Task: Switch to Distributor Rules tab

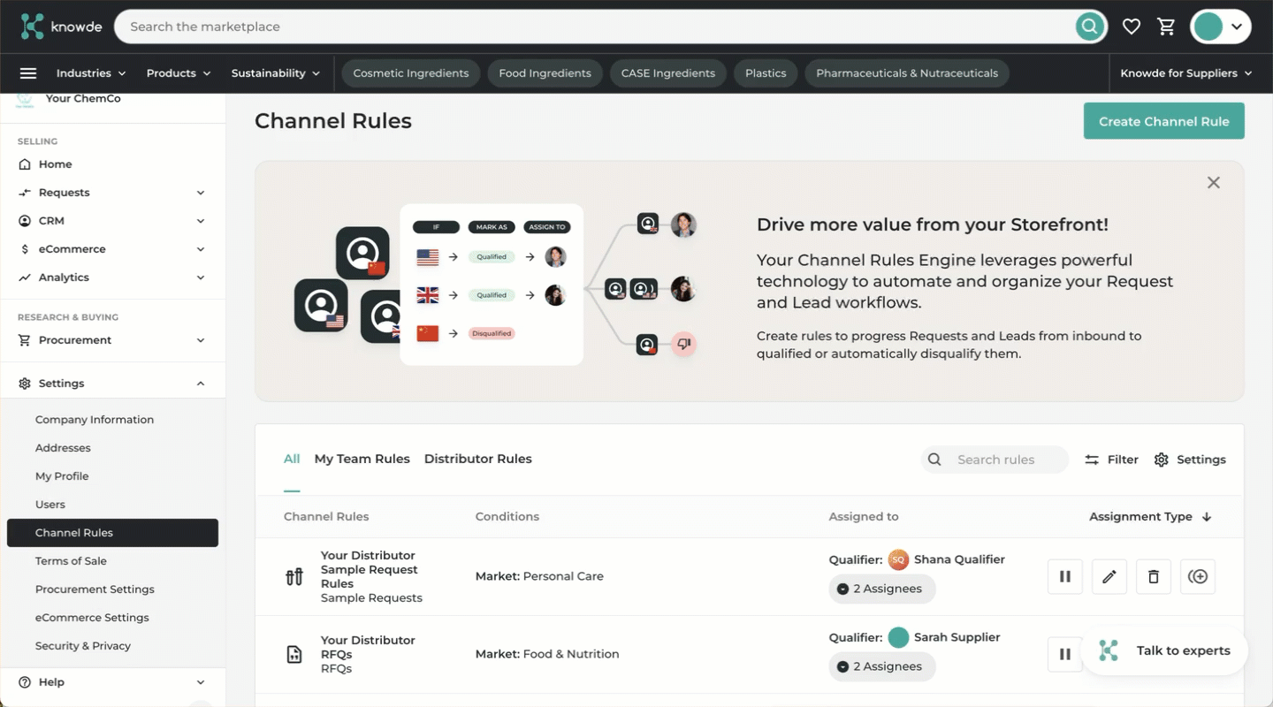Action: pyautogui.click(x=478, y=459)
